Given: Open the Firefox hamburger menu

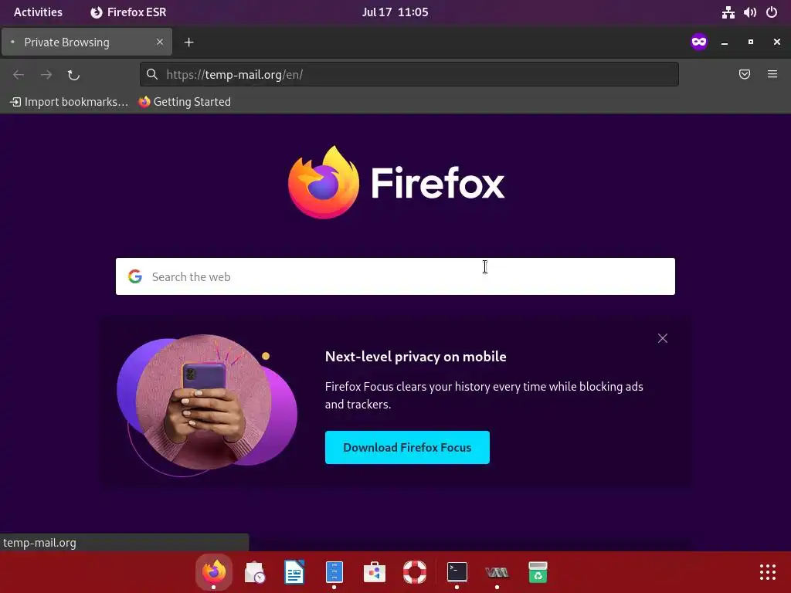Looking at the screenshot, I should click(772, 74).
